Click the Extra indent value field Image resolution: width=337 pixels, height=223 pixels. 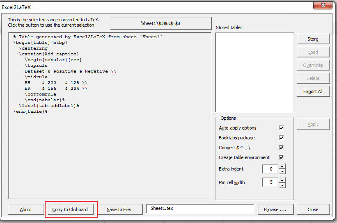[270, 169]
